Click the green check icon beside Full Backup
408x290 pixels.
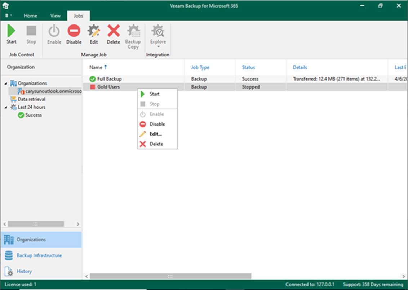pyautogui.click(x=92, y=79)
